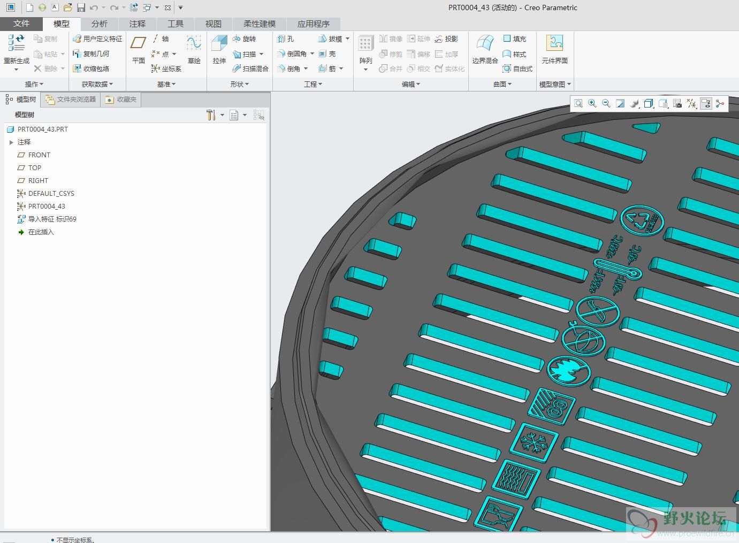The height and width of the screenshot is (543, 739).
Task: Open the Component Interface (元件界面) tool
Action: [555, 49]
